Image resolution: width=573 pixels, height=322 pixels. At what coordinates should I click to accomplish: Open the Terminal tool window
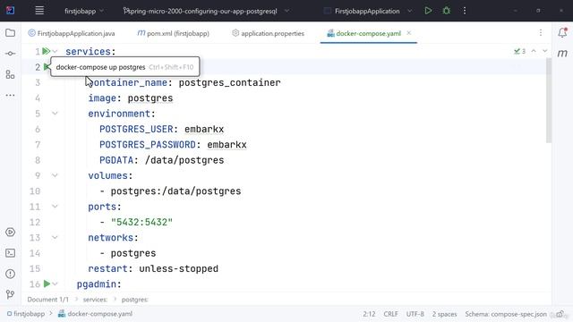(10, 253)
